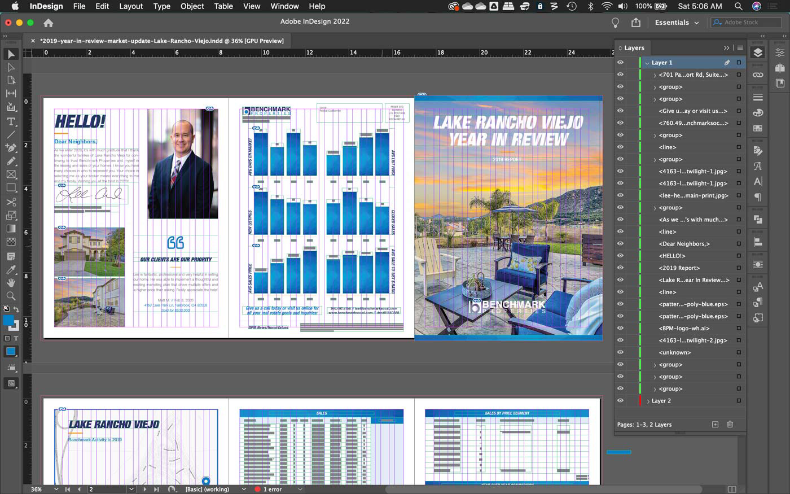Image resolution: width=790 pixels, height=494 pixels.
Task: Open the File menu
Action: (x=80, y=6)
